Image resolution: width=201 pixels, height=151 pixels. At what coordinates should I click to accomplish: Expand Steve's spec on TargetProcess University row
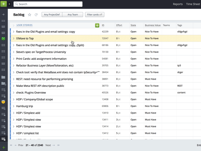pos(14,52)
